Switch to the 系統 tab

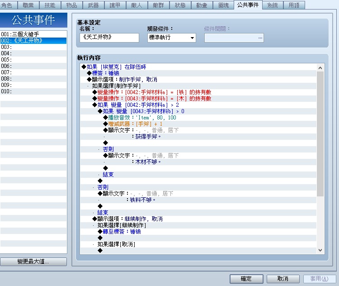click(x=273, y=5)
